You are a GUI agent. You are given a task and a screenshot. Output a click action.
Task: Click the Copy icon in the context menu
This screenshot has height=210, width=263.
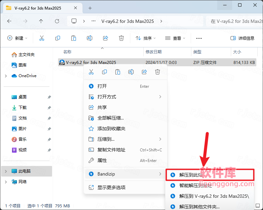[104, 72]
